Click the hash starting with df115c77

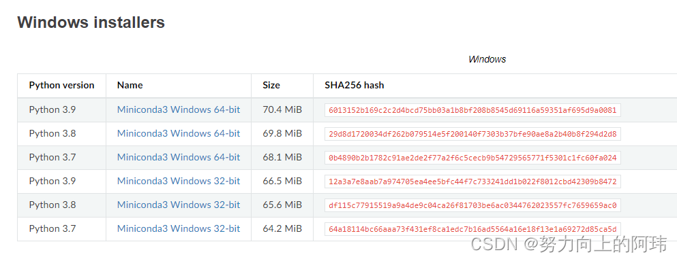coord(472,205)
